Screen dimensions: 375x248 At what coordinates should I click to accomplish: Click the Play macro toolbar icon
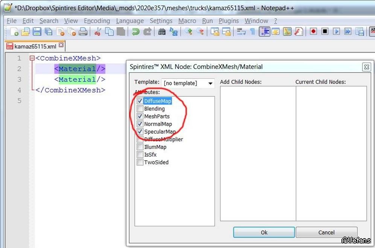click(337, 32)
